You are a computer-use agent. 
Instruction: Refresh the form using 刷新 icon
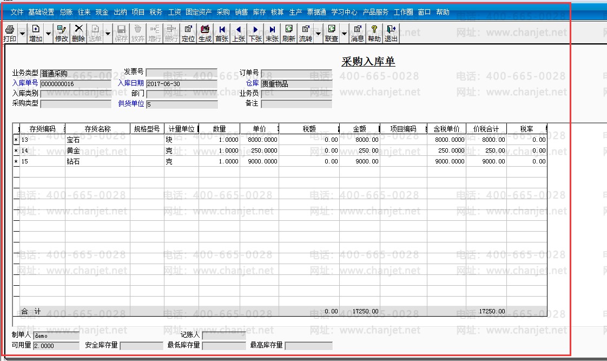(x=289, y=33)
